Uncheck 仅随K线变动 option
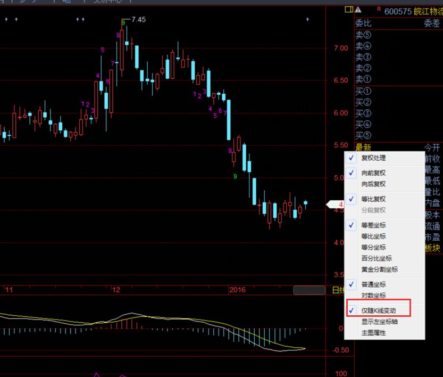443x377 pixels. pyautogui.click(x=378, y=310)
